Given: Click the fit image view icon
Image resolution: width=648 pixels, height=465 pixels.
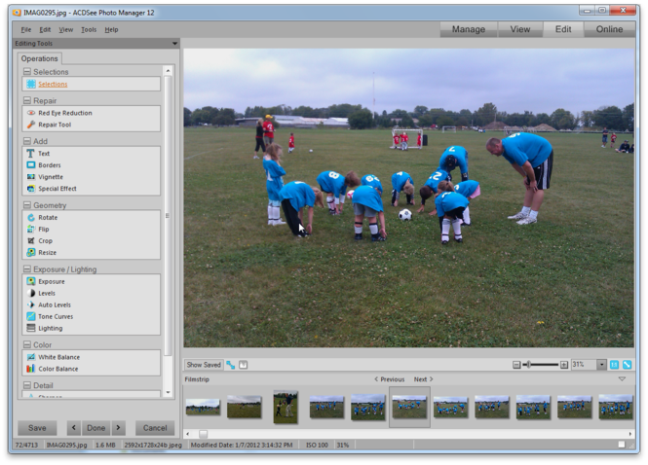Looking at the screenshot, I should point(627,365).
